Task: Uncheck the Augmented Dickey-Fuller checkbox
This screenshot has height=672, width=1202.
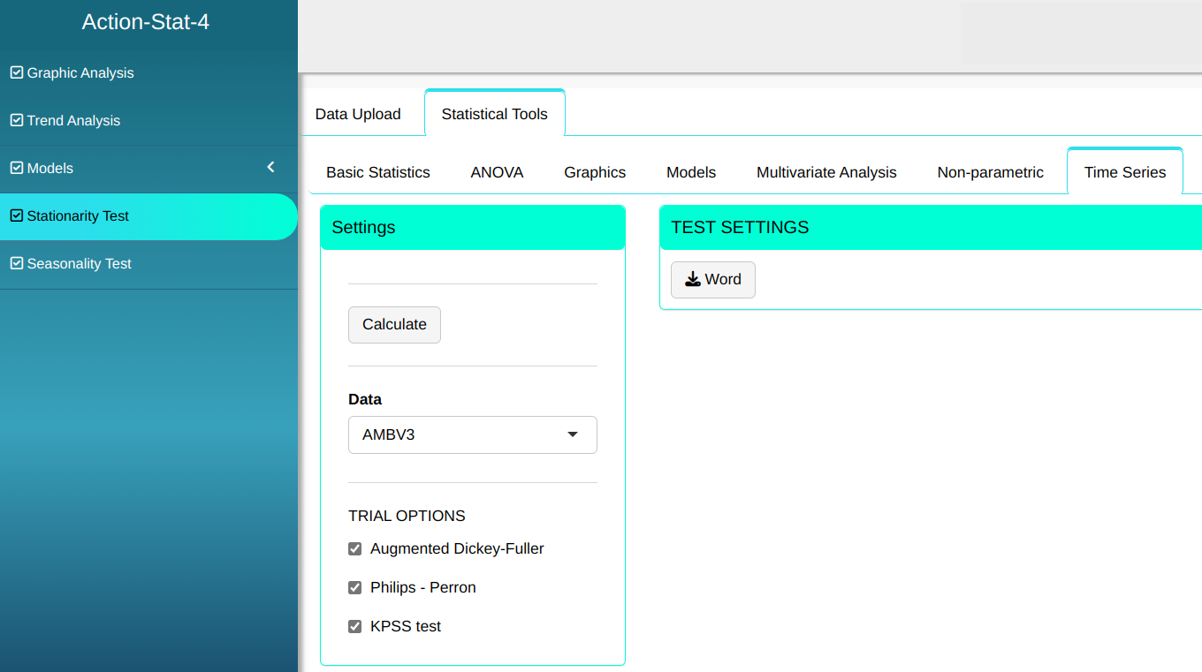Action: [355, 548]
